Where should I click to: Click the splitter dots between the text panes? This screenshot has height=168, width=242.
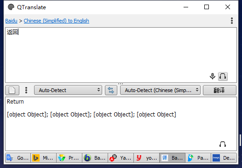121,84
